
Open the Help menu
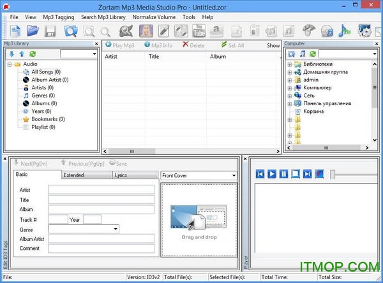point(207,17)
